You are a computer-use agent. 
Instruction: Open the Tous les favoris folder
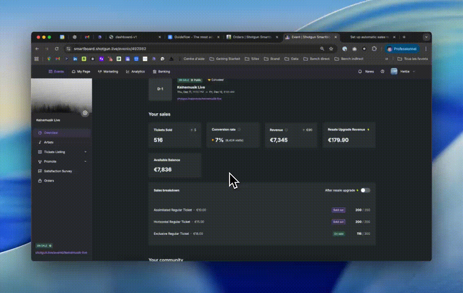[413, 59]
